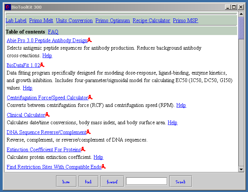This screenshot has width=248, height=192.
Task: Click the BioToolKit title bar app icon
Action: click(x=8, y=7)
